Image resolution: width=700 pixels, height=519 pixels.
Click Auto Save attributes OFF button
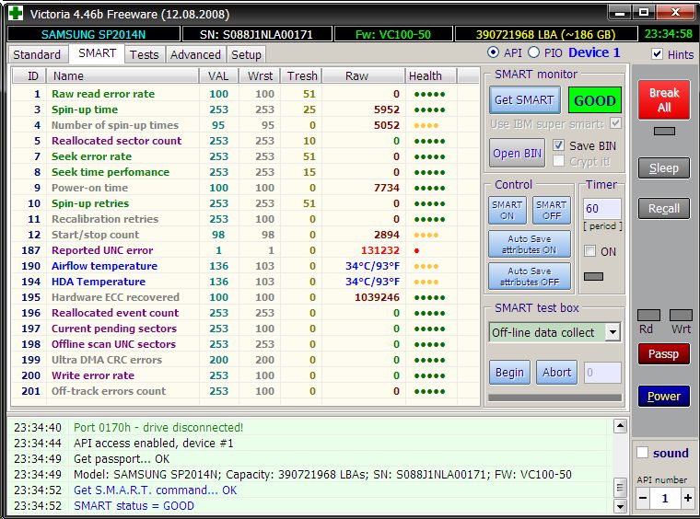530,276
